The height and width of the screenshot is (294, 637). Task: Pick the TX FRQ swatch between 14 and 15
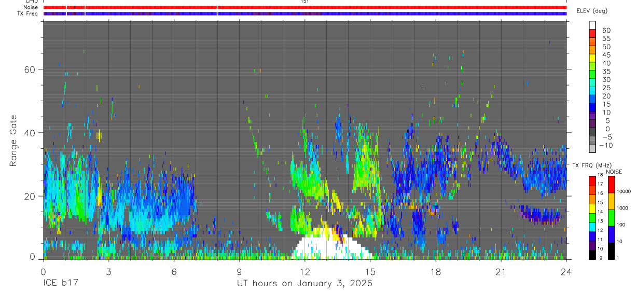(591, 208)
